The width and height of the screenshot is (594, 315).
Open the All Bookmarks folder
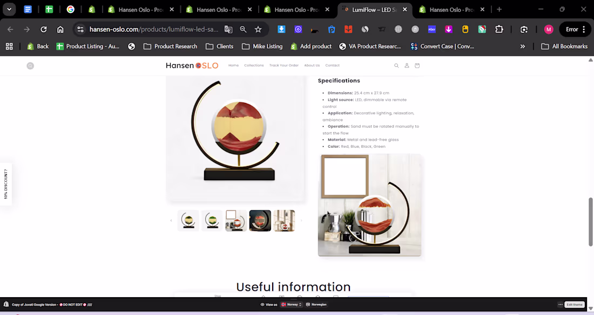[x=564, y=46]
